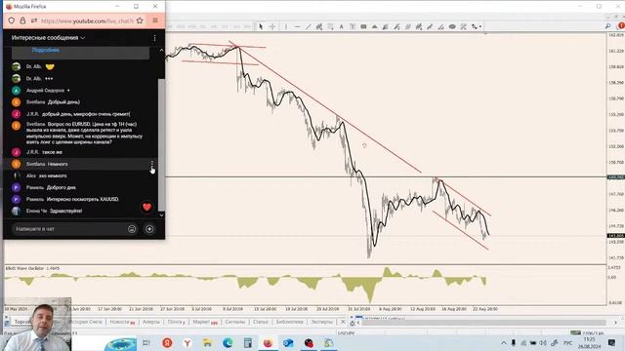Open Microsoft Edge from the taskbar
The image size is (625, 351).
228,342
